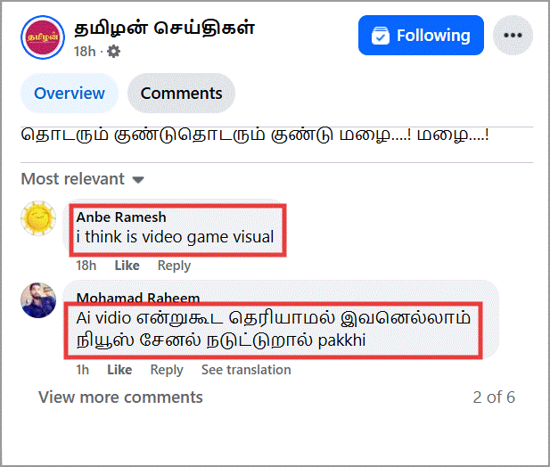The width and height of the screenshot is (550, 467).
Task: Click See translation under Raheem's comment
Action: click(246, 370)
